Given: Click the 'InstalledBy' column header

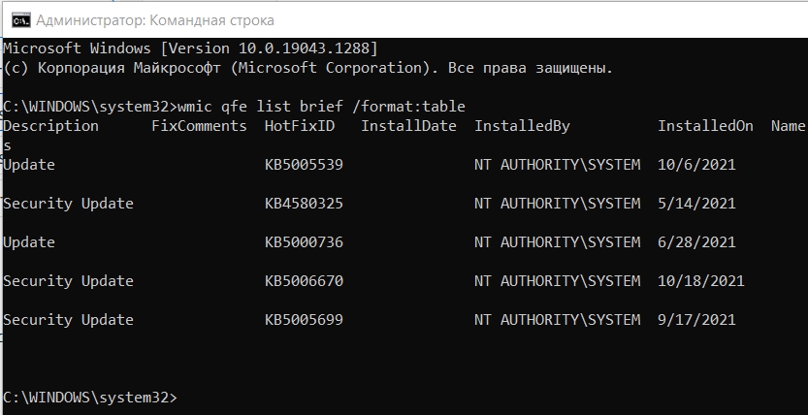Looking at the screenshot, I should [522, 126].
